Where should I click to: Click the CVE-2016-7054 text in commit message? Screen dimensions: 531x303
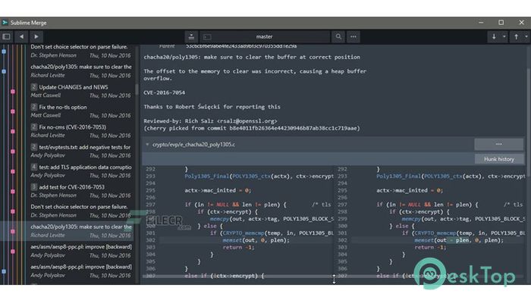(165, 92)
